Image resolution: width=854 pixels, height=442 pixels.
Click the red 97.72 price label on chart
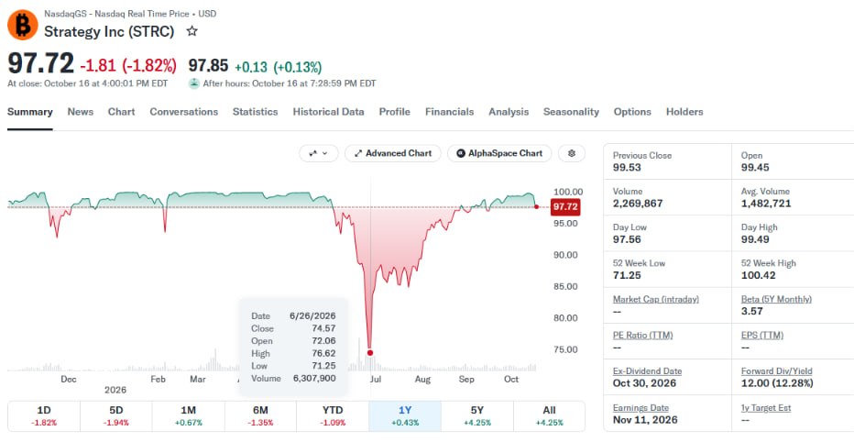(565, 207)
